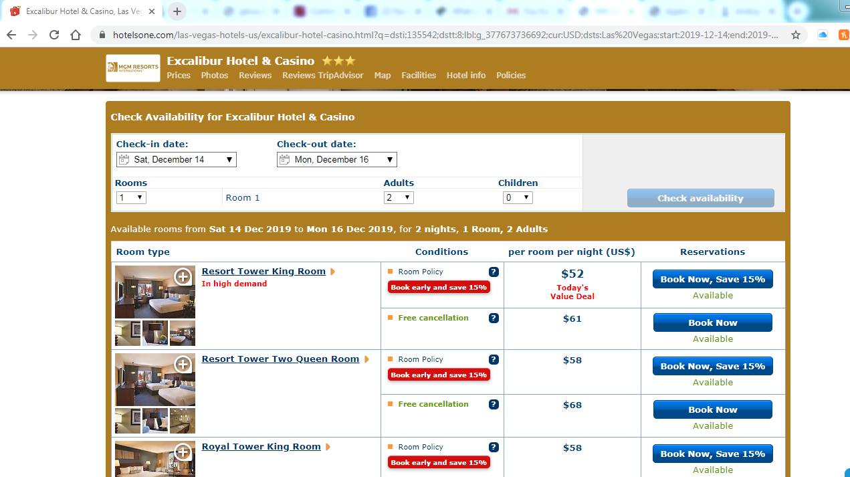Switch to the Excalibur Hotel & Casino browser tab

pyautogui.click(x=83, y=12)
